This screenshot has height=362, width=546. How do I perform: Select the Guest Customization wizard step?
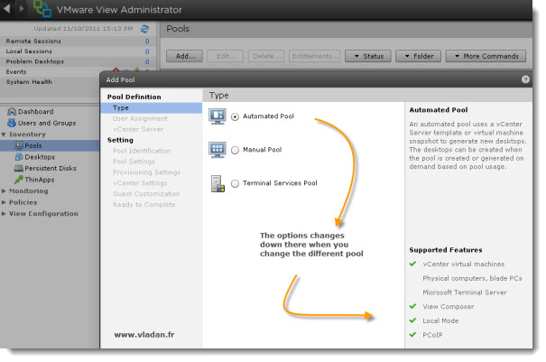coord(146,194)
